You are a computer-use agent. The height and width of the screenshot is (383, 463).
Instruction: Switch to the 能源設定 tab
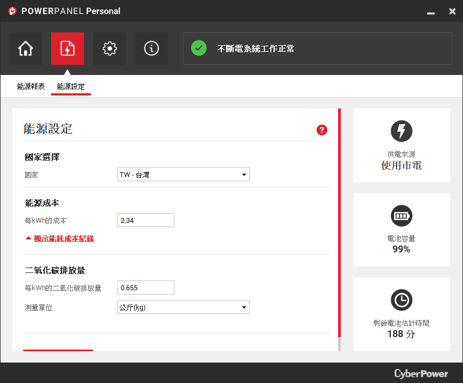(71, 86)
